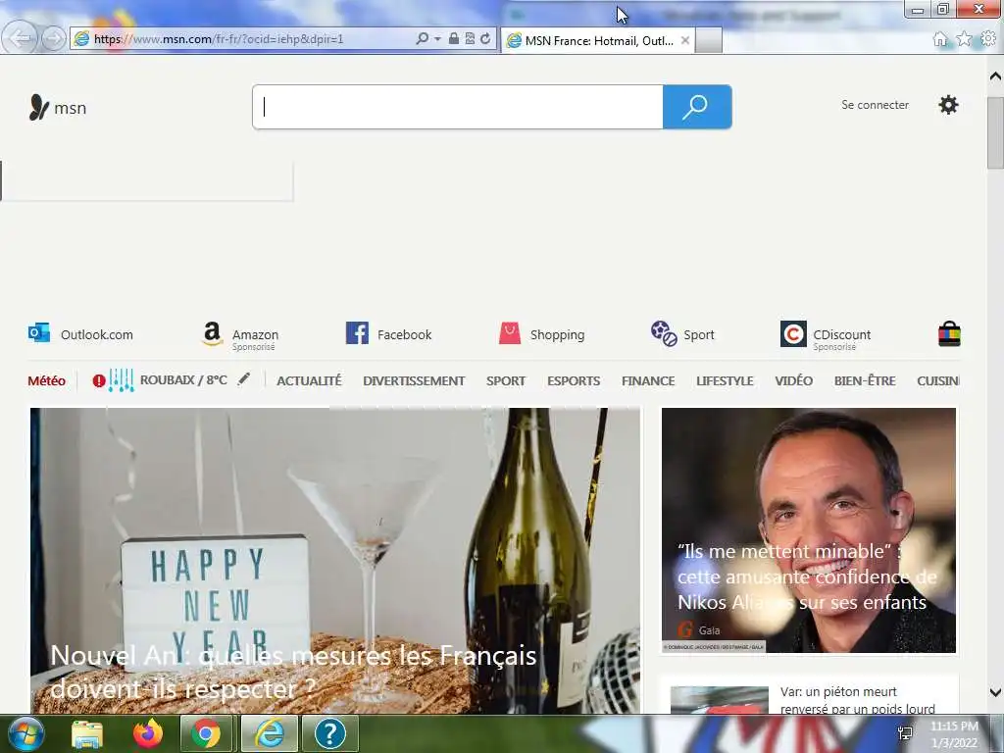Open the BIEN-ÊTRE section
The image size is (1004, 753).
[865, 380]
